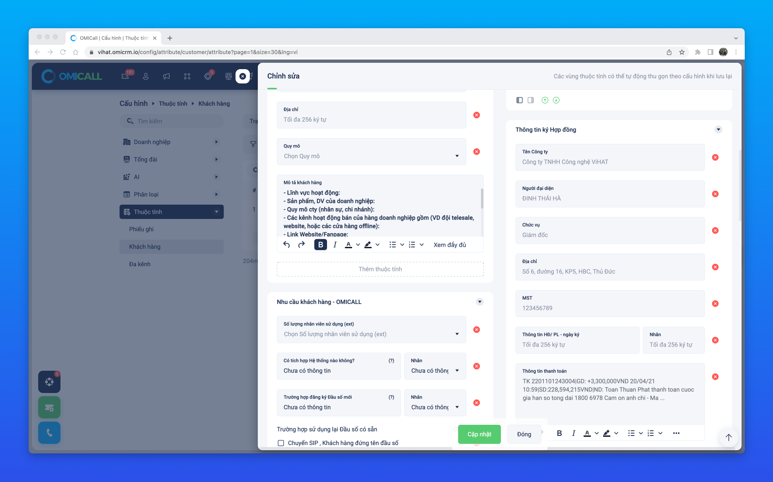Select left column layout icon
The image size is (773, 482).
click(520, 100)
